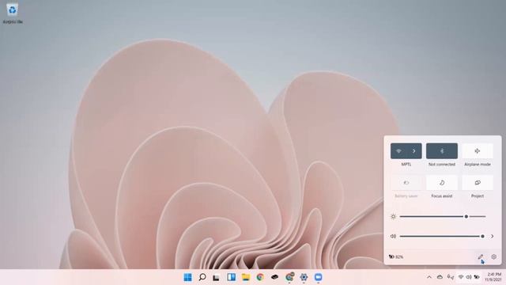This screenshot has height=285, width=506.
Task: Open the Project display tile
Action: 478,183
